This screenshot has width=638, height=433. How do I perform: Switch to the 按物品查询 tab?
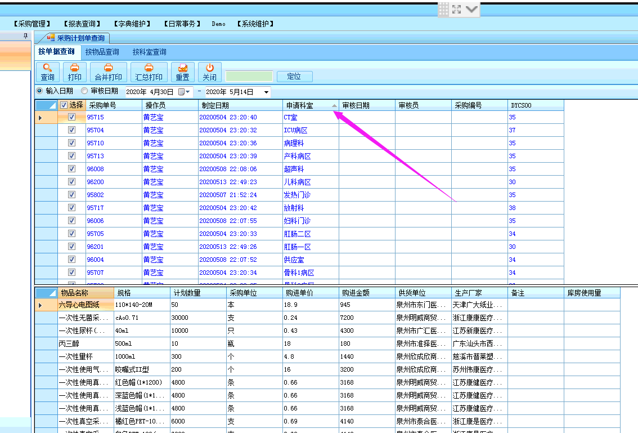pos(102,52)
